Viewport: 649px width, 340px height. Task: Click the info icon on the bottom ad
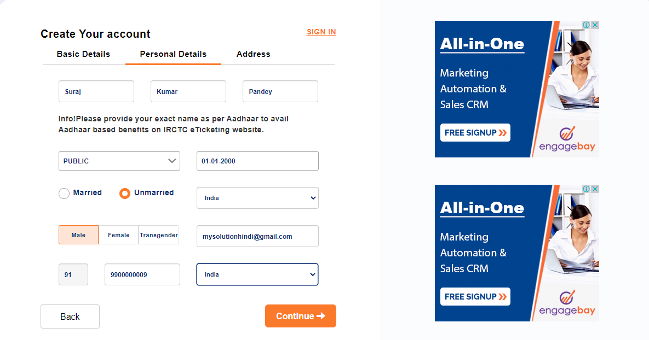point(586,189)
